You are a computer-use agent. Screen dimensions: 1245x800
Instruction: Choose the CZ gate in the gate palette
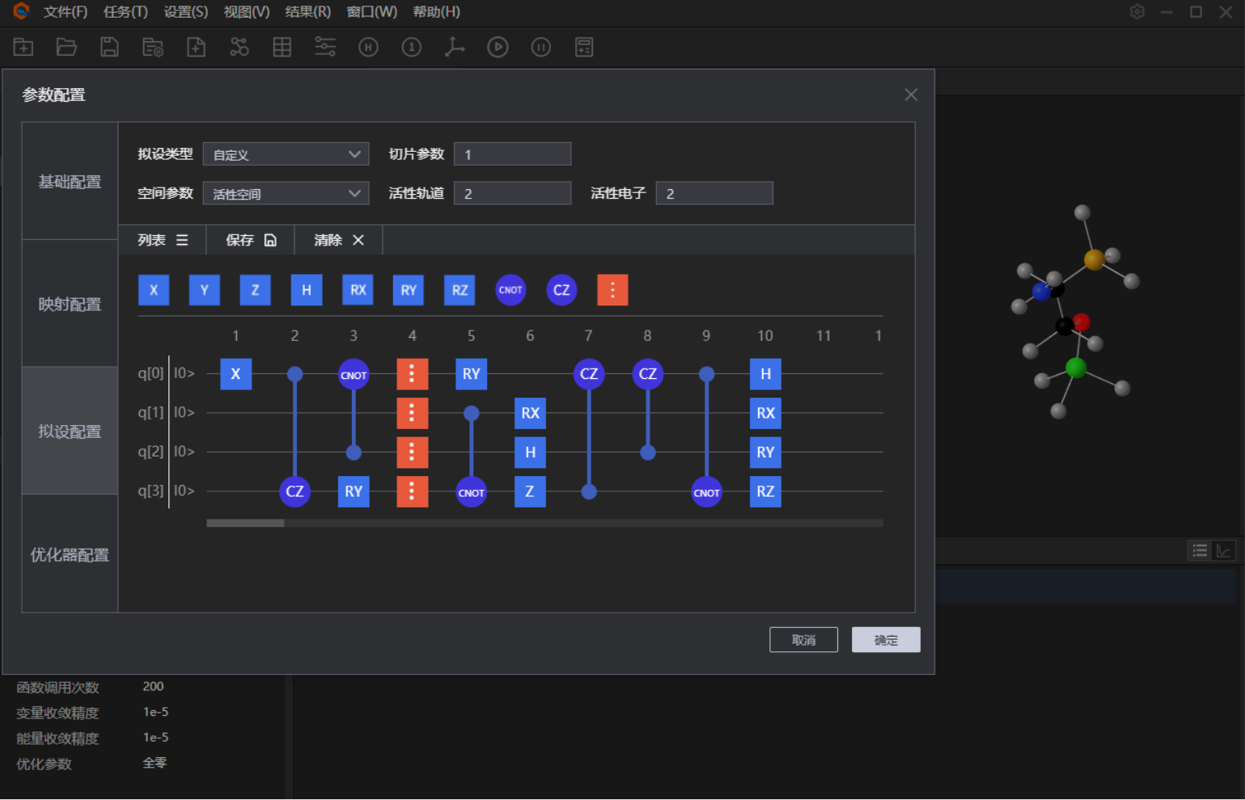tap(561, 290)
